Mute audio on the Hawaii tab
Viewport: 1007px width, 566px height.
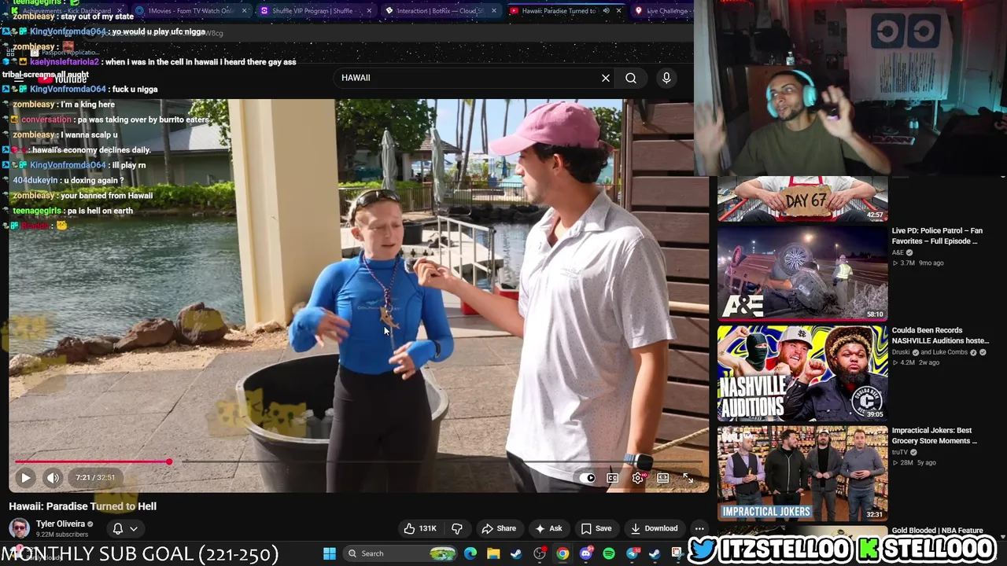click(606, 11)
